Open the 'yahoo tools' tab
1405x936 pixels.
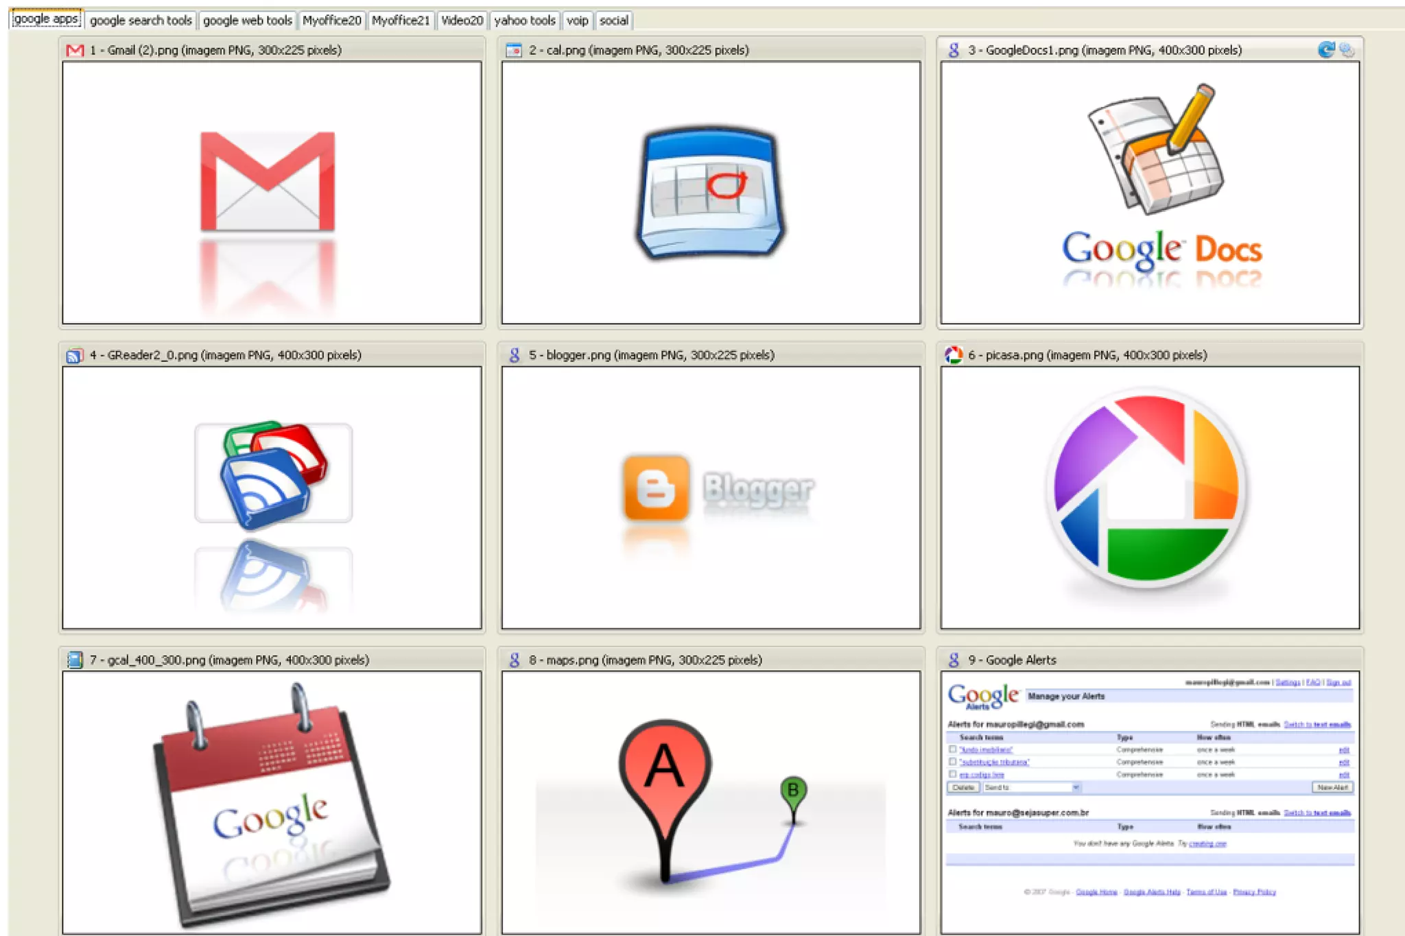[525, 21]
